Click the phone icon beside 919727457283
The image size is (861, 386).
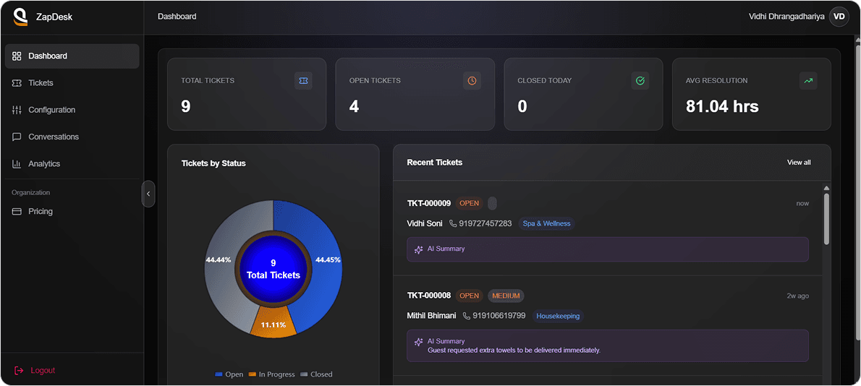pos(453,223)
